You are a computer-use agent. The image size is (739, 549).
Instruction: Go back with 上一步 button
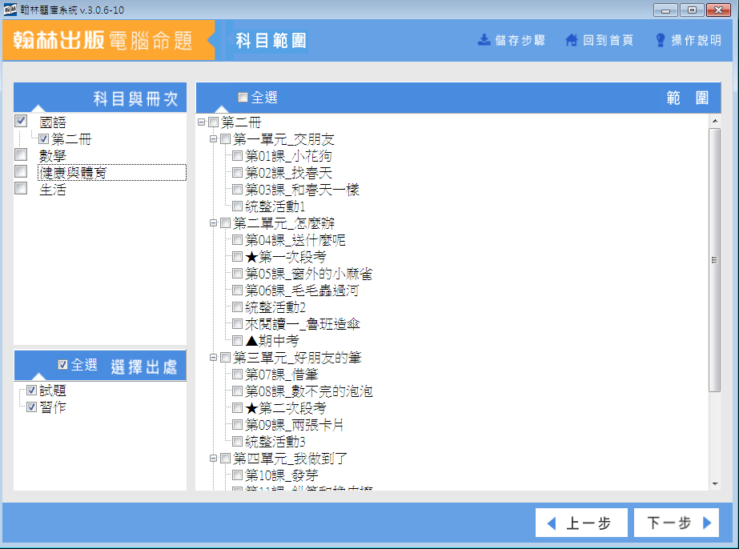[581, 523]
